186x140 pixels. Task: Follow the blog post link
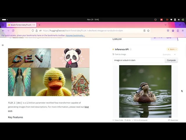87,107
